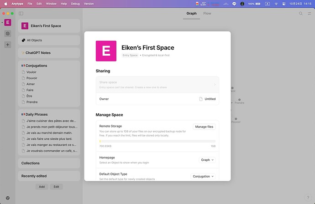
Task: Open the profile settings icon at bottom left
Action: pos(8,198)
